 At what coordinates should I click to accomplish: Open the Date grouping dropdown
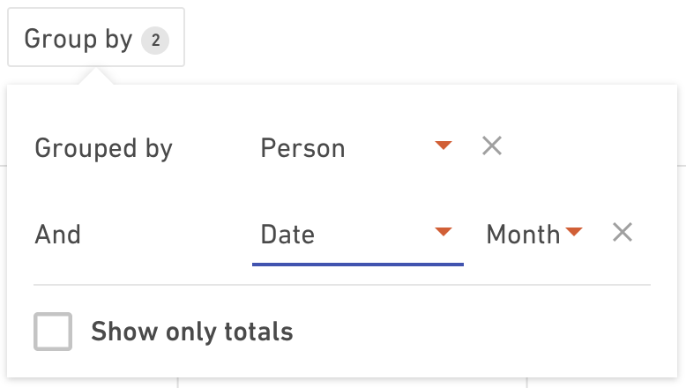point(357,235)
